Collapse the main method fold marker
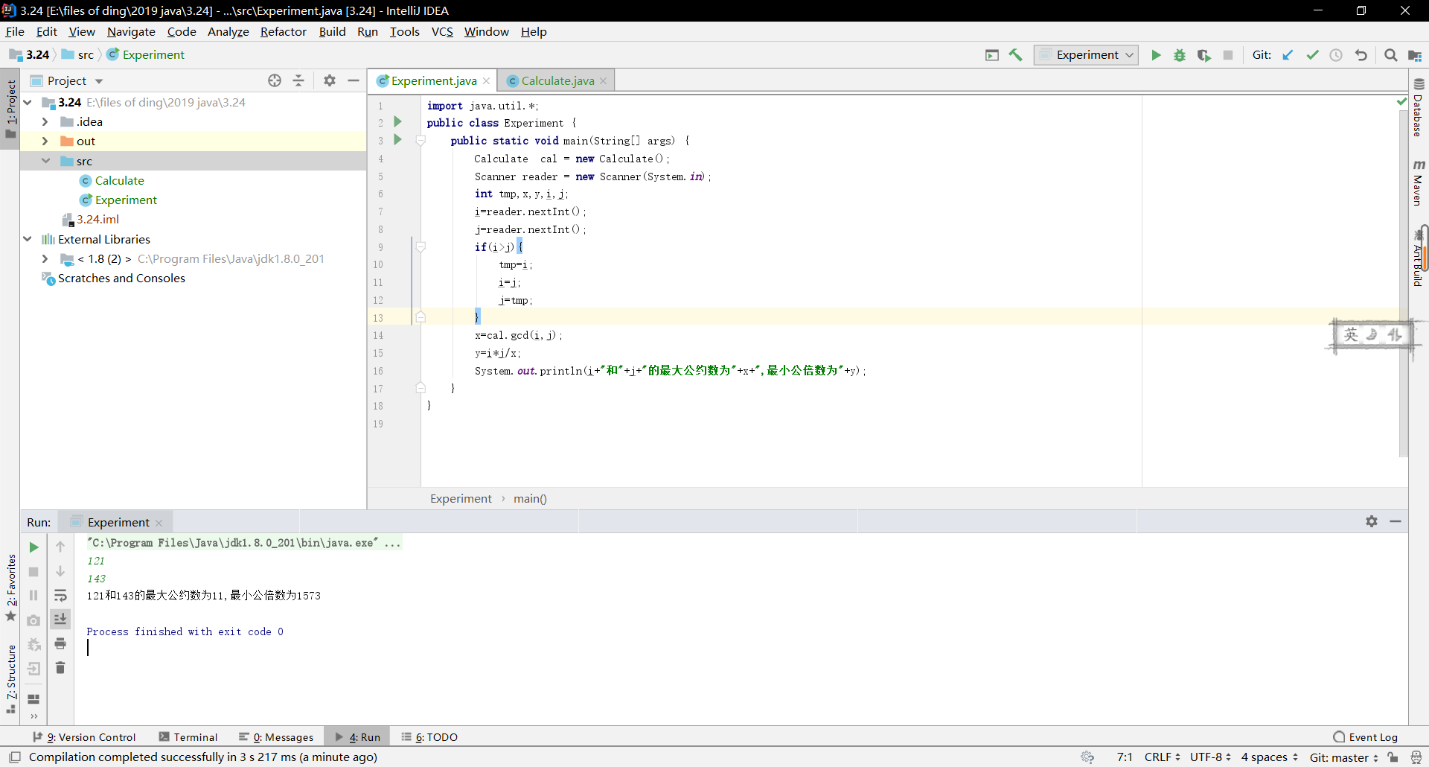1429x767 pixels. [421, 140]
